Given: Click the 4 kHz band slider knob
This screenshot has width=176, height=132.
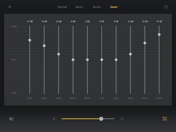Looking at the screenshot, I should click(x=130, y=54).
